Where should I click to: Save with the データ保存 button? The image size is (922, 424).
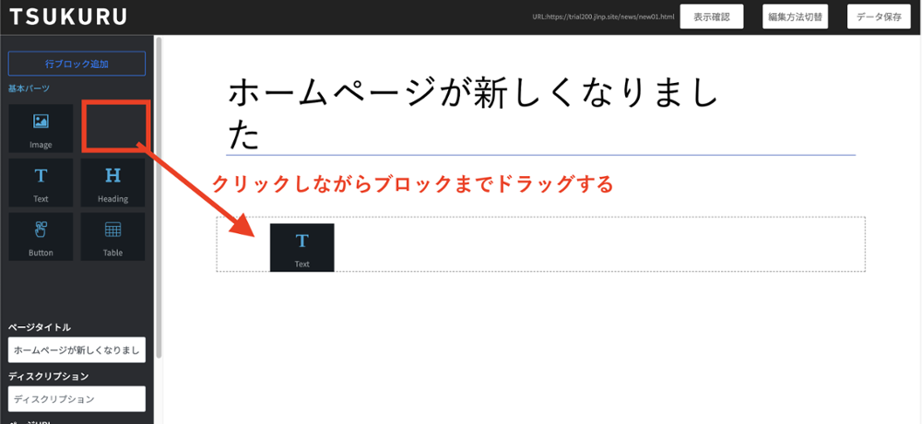click(878, 18)
